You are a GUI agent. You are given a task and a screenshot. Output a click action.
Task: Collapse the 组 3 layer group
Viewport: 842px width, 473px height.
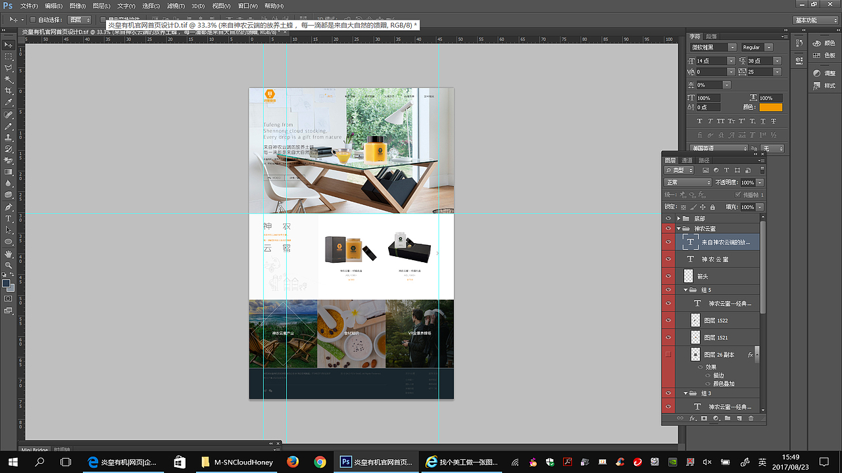click(685, 394)
